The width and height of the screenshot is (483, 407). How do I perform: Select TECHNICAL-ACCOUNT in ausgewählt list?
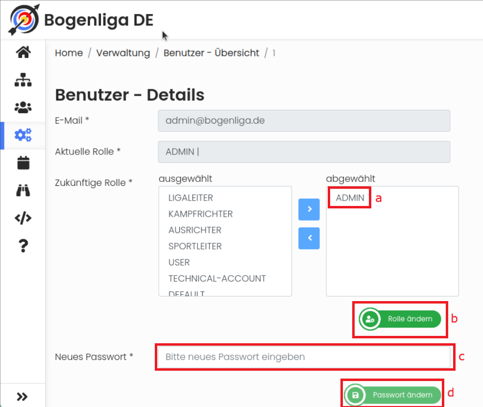(217, 279)
